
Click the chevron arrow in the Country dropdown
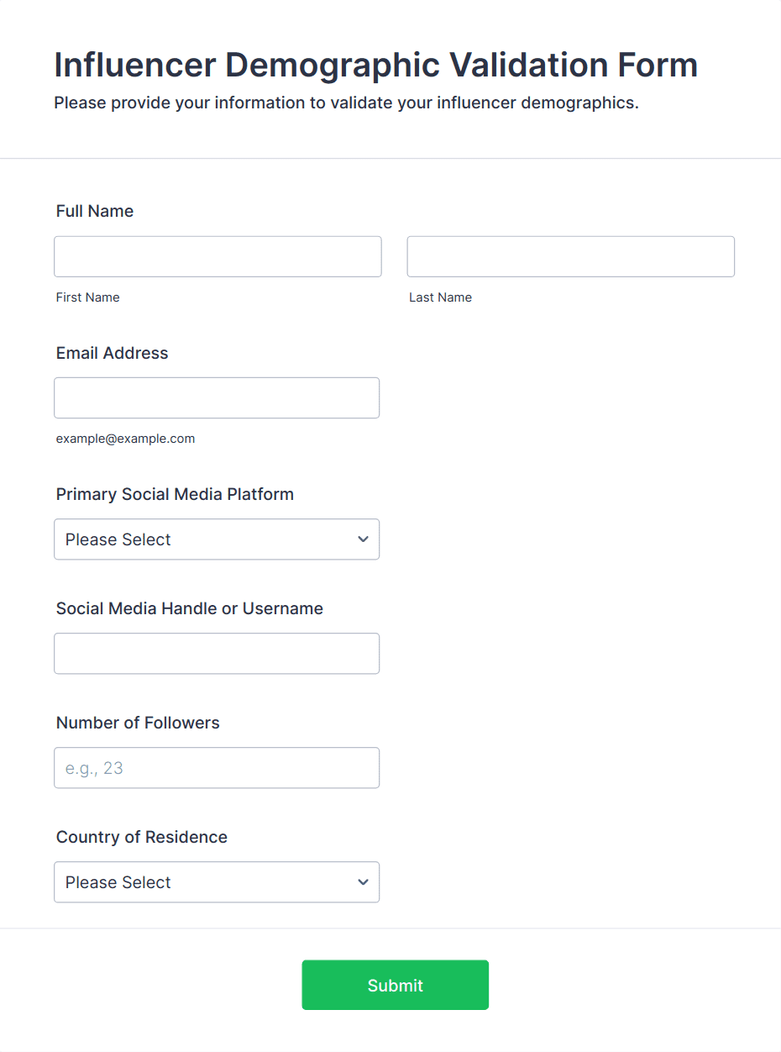(x=363, y=882)
